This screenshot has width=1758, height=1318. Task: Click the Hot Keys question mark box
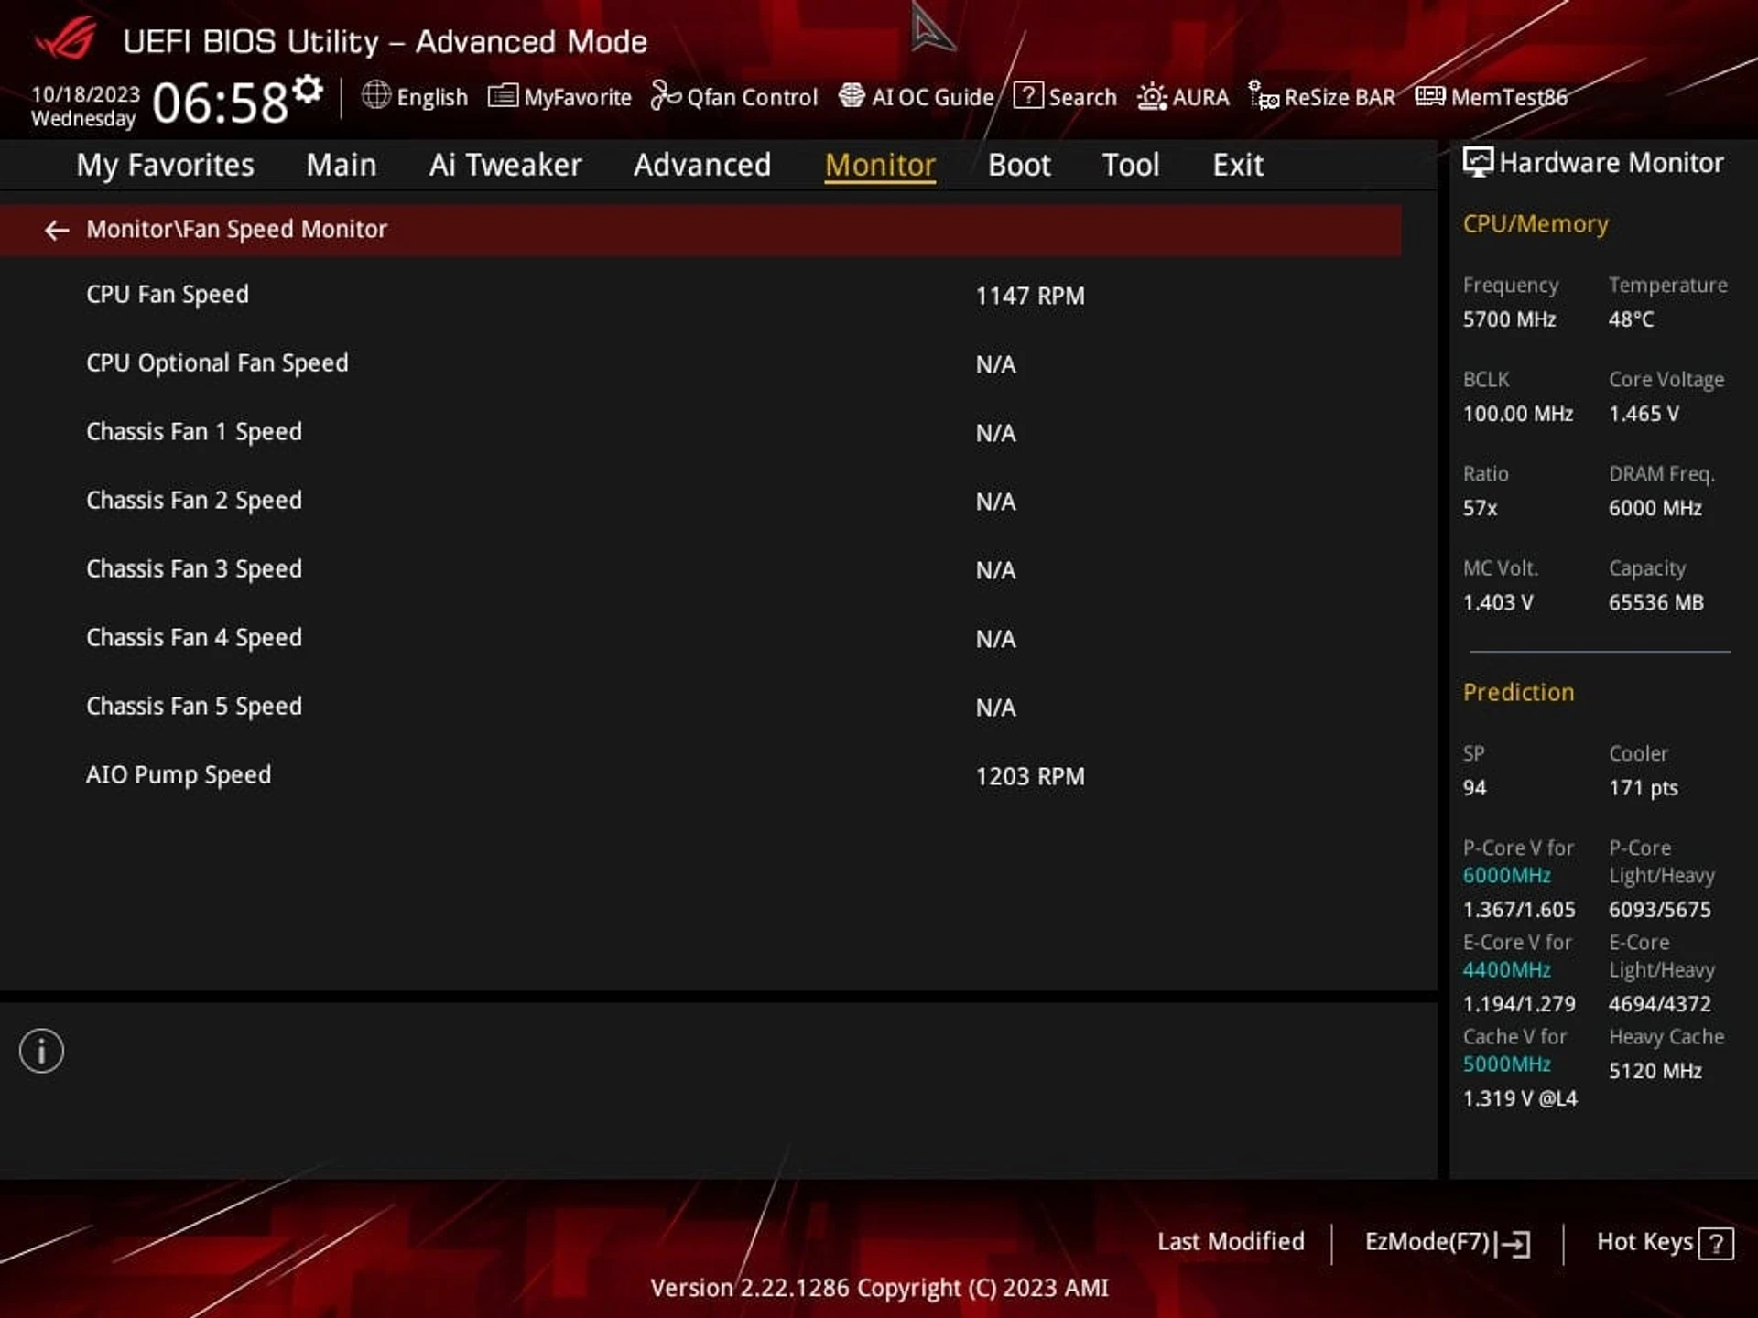click(x=1716, y=1243)
